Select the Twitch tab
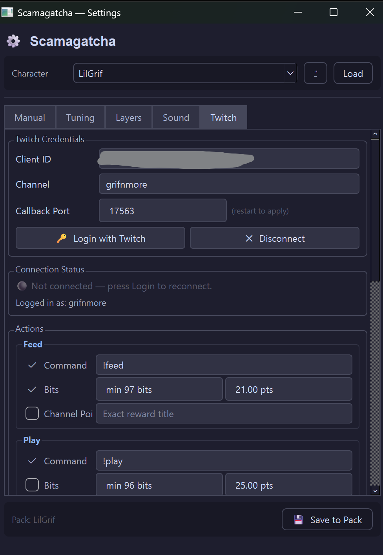Image resolution: width=383 pixels, height=555 pixels. tap(224, 117)
